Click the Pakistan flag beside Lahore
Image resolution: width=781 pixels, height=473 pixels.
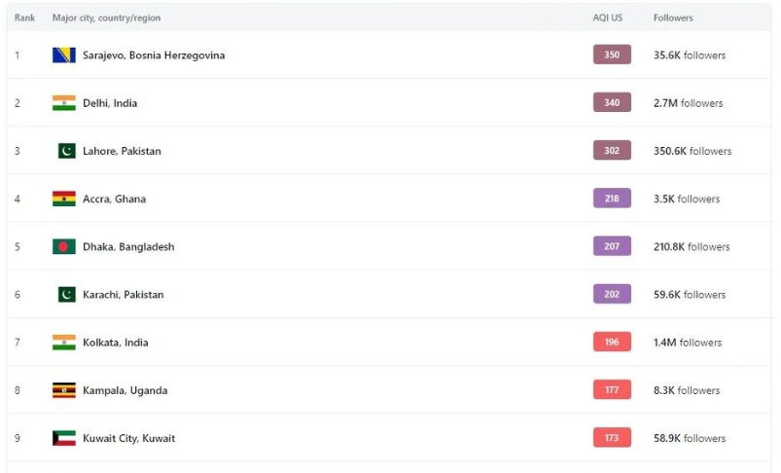66,151
